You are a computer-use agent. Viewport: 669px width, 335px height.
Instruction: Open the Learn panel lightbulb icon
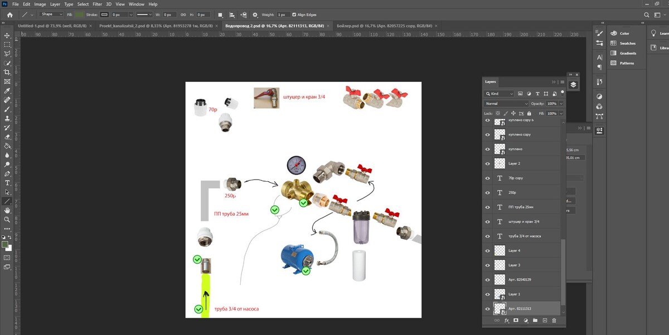(x=653, y=33)
